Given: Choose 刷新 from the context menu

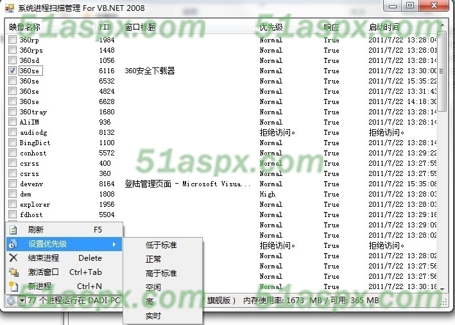Looking at the screenshot, I should tap(64, 230).
